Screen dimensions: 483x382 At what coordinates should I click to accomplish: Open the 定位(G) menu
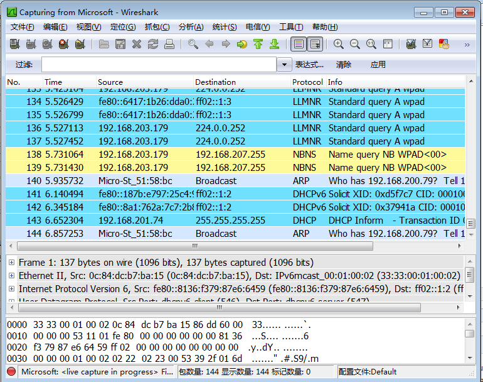pyautogui.click(x=123, y=27)
